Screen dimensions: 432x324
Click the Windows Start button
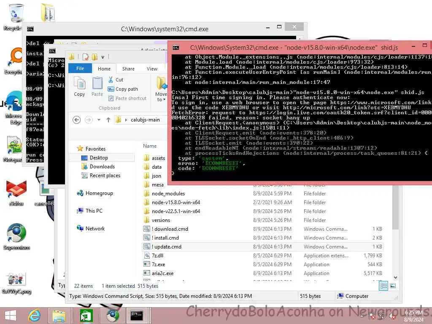pos(11,316)
